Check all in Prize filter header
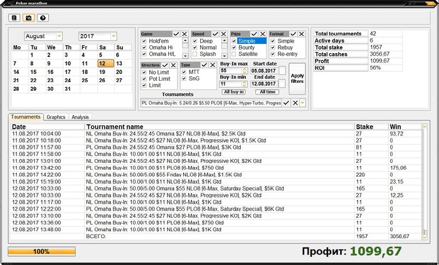The width and height of the screenshot is (439, 265). [254, 34]
